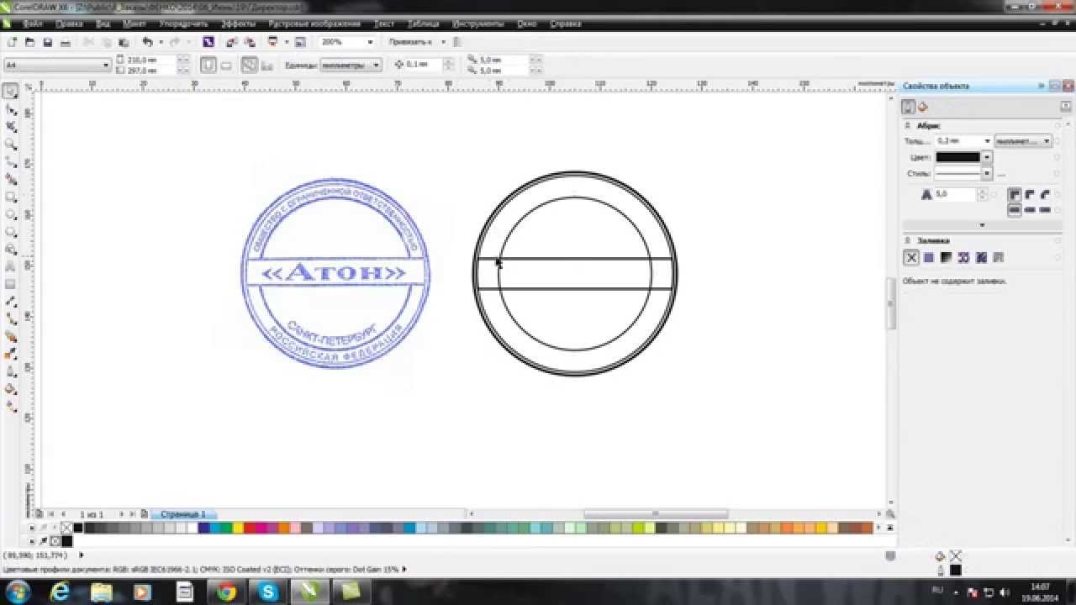The height and width of the screenshot is (605, 1076).
Task: Choose Uniform fill type in docker
Action: pos(929,258)
